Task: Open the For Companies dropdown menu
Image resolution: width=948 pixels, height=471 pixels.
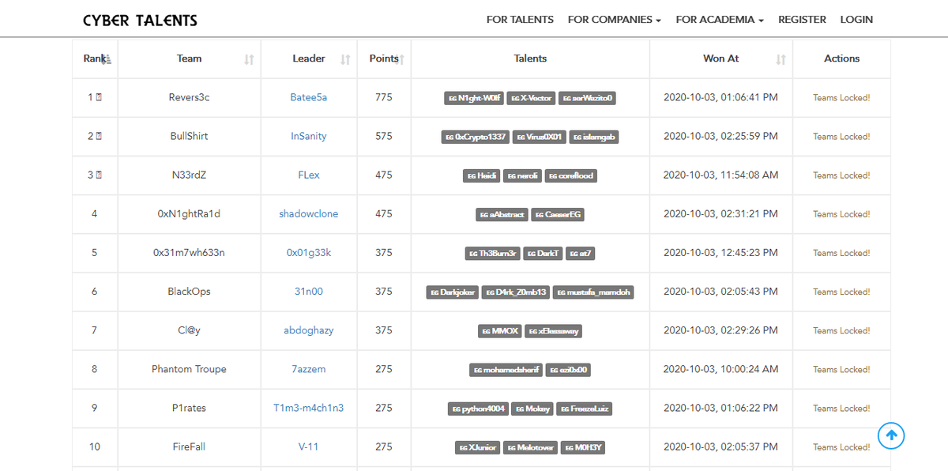Action: (614, 20)
